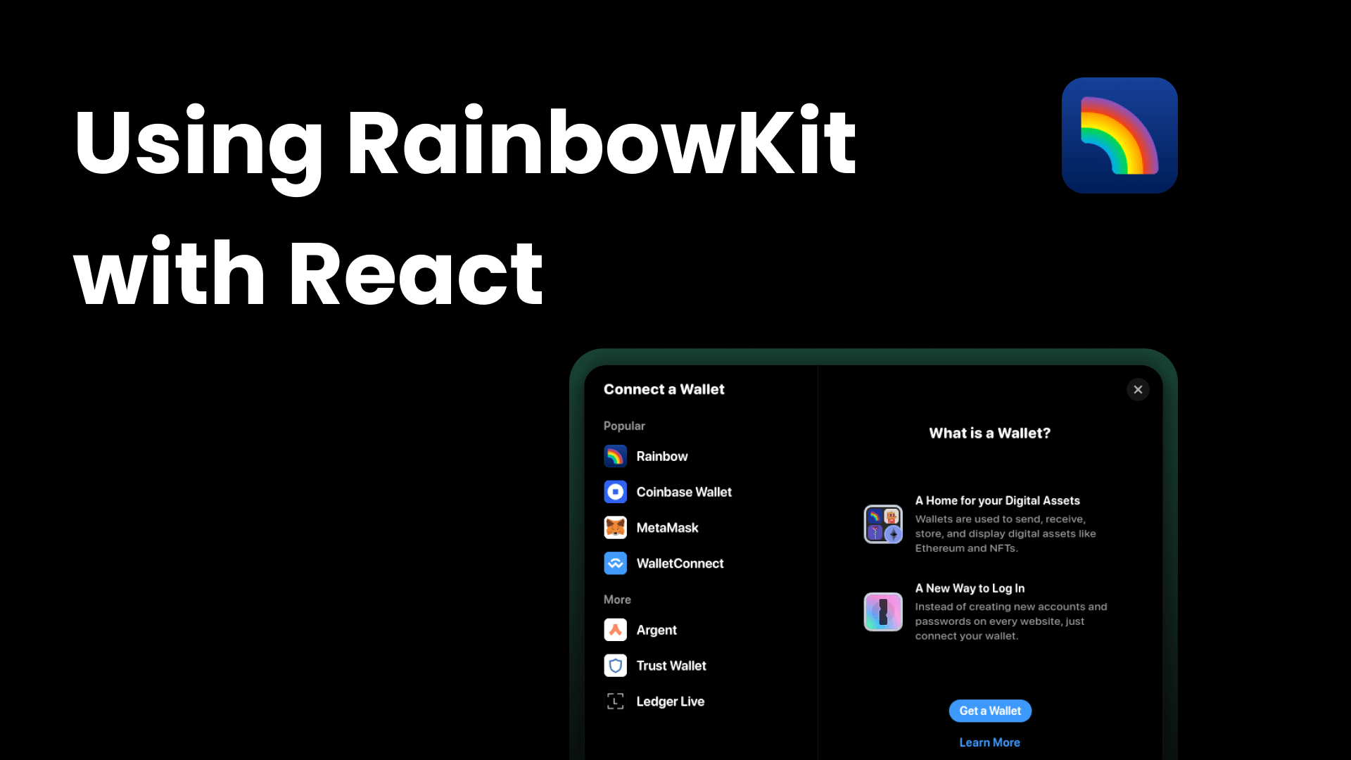This screenshot has width=1351, height=760.
Task: Click the MetaMask fox icon
Action: 615,528
